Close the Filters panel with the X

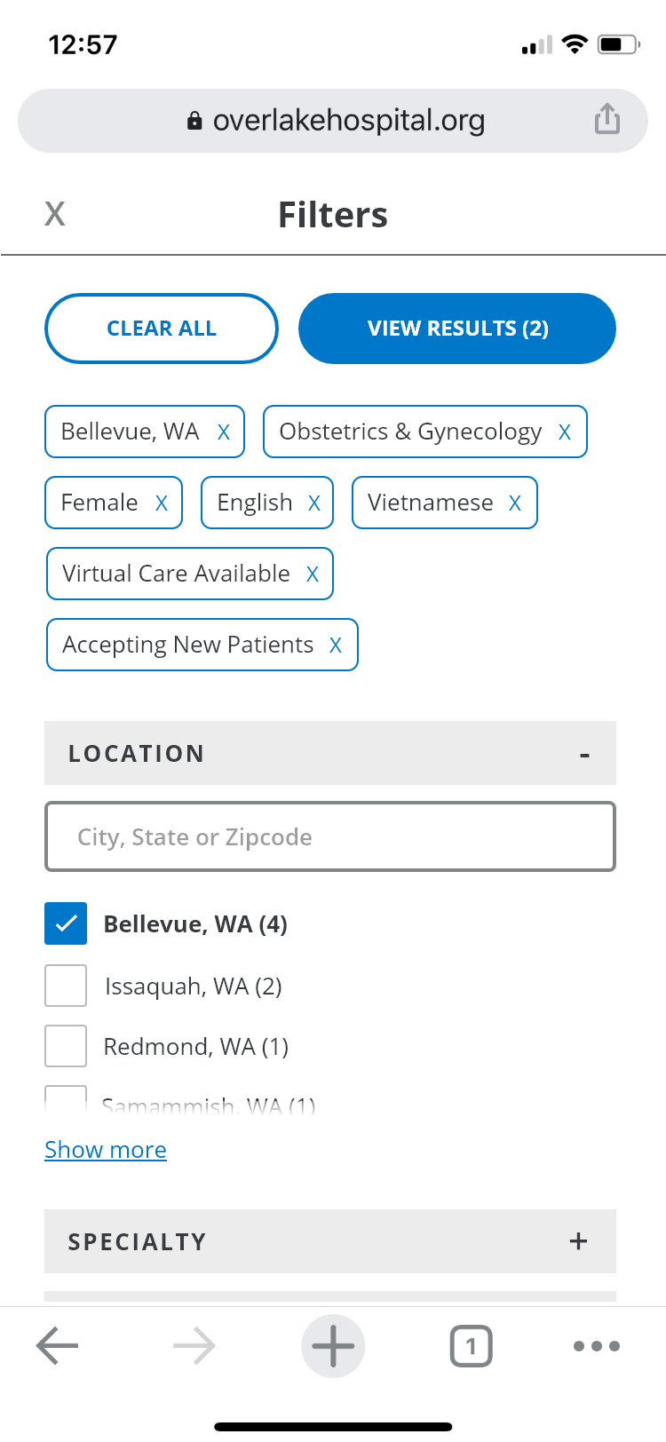[x=55, y=214]
